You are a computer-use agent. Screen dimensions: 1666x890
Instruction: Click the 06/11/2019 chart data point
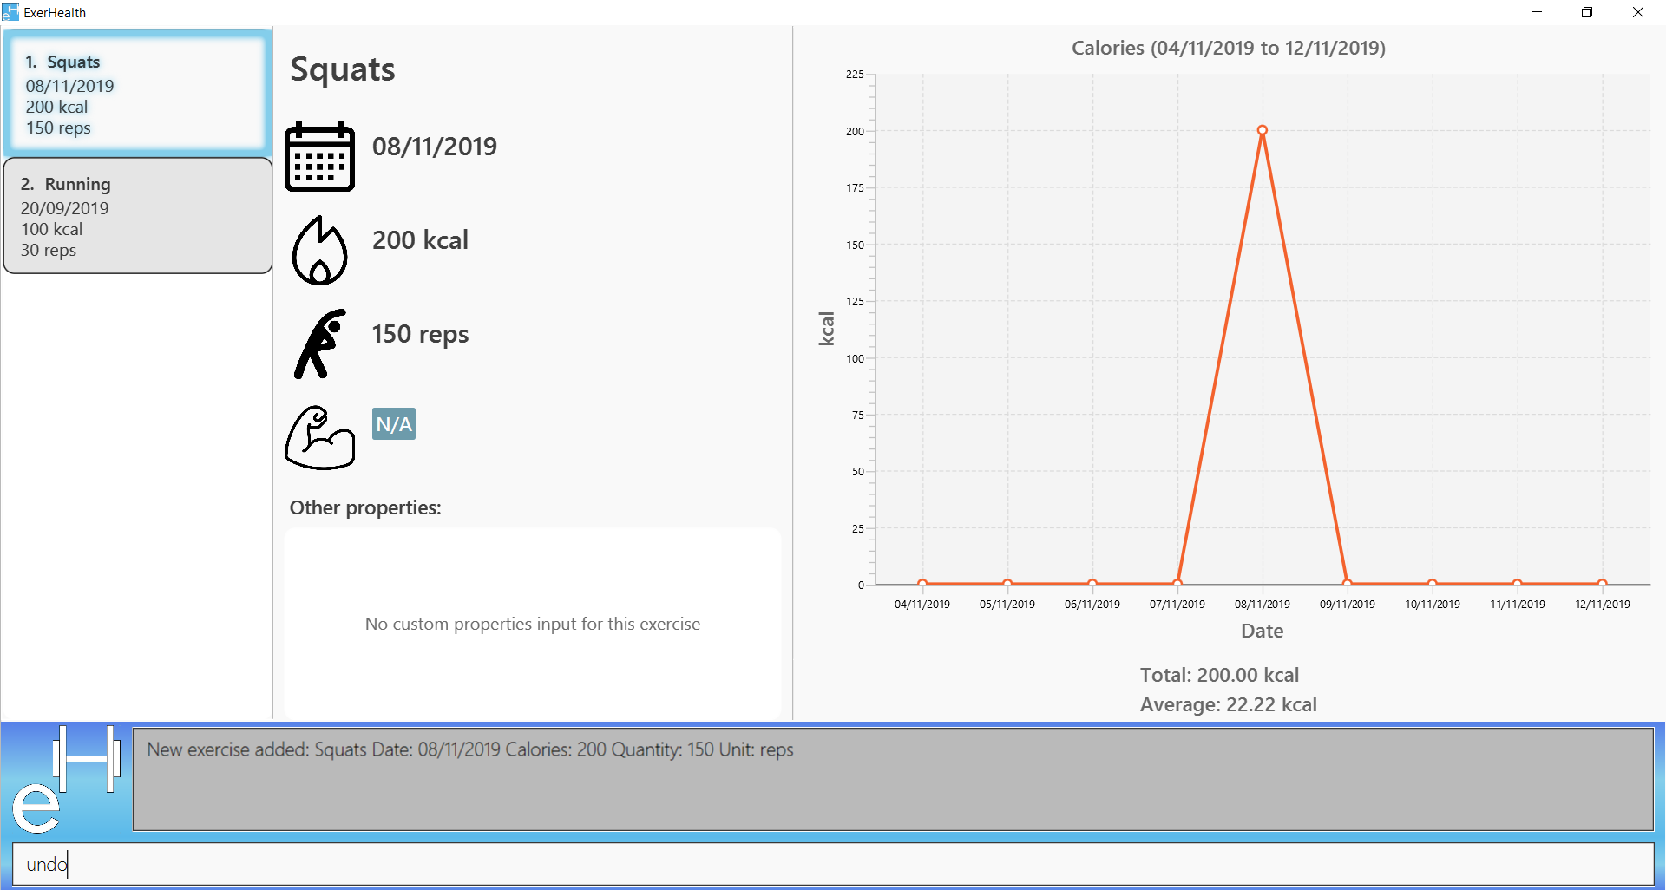click(x=1092, y=583)
